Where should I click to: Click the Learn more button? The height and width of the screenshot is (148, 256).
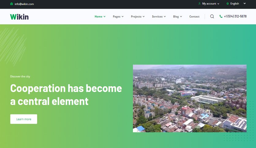[x=24, y=119]
